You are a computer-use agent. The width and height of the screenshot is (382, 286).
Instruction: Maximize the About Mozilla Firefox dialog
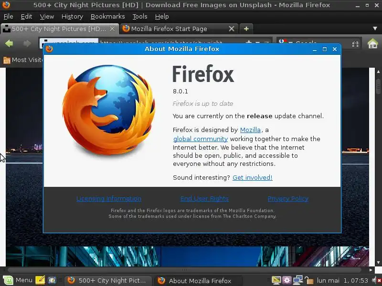coord(325,49)
